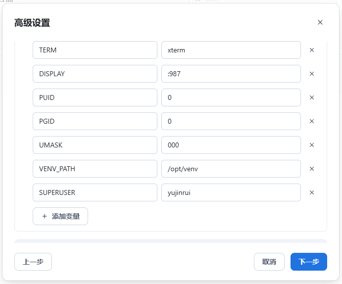Select the UMASK name field

tap(95, 145)
